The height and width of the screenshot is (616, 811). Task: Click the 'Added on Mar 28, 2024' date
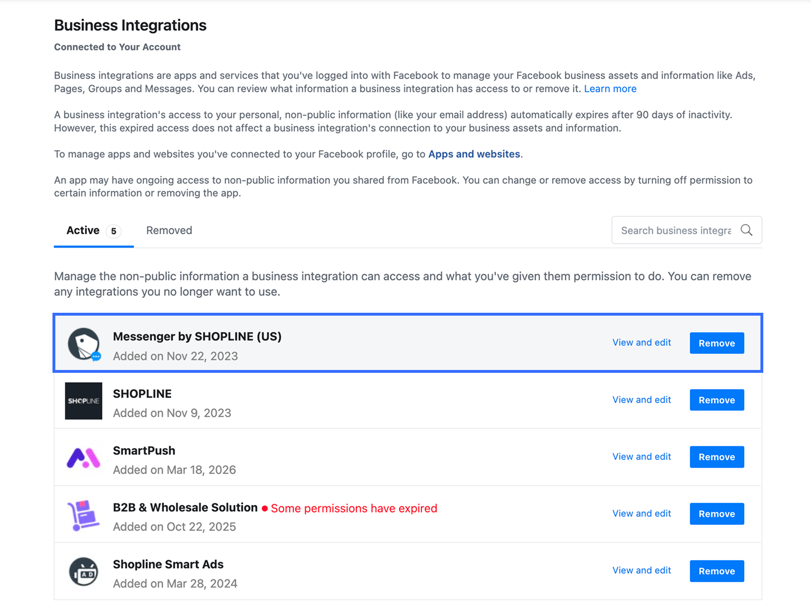(175, 584)
